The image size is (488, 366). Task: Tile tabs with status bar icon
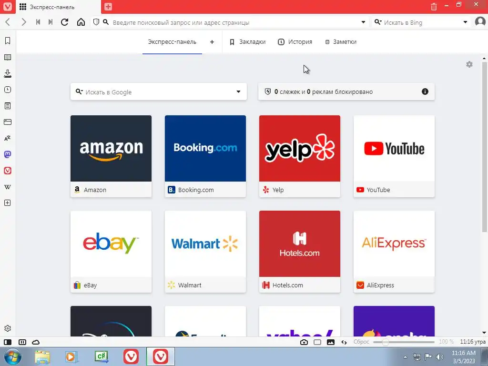(22, 342)
